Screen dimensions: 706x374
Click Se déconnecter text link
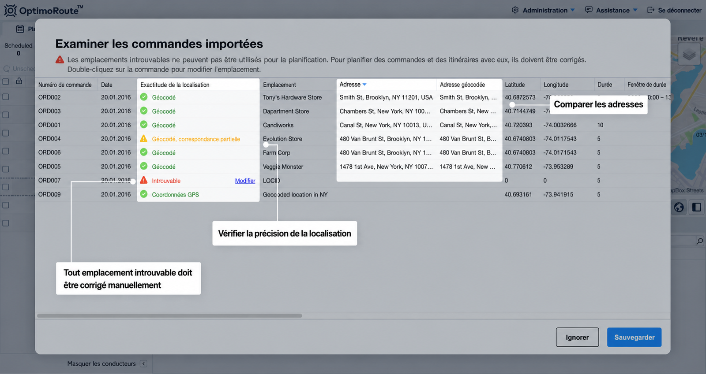click(x=680, y=10)
